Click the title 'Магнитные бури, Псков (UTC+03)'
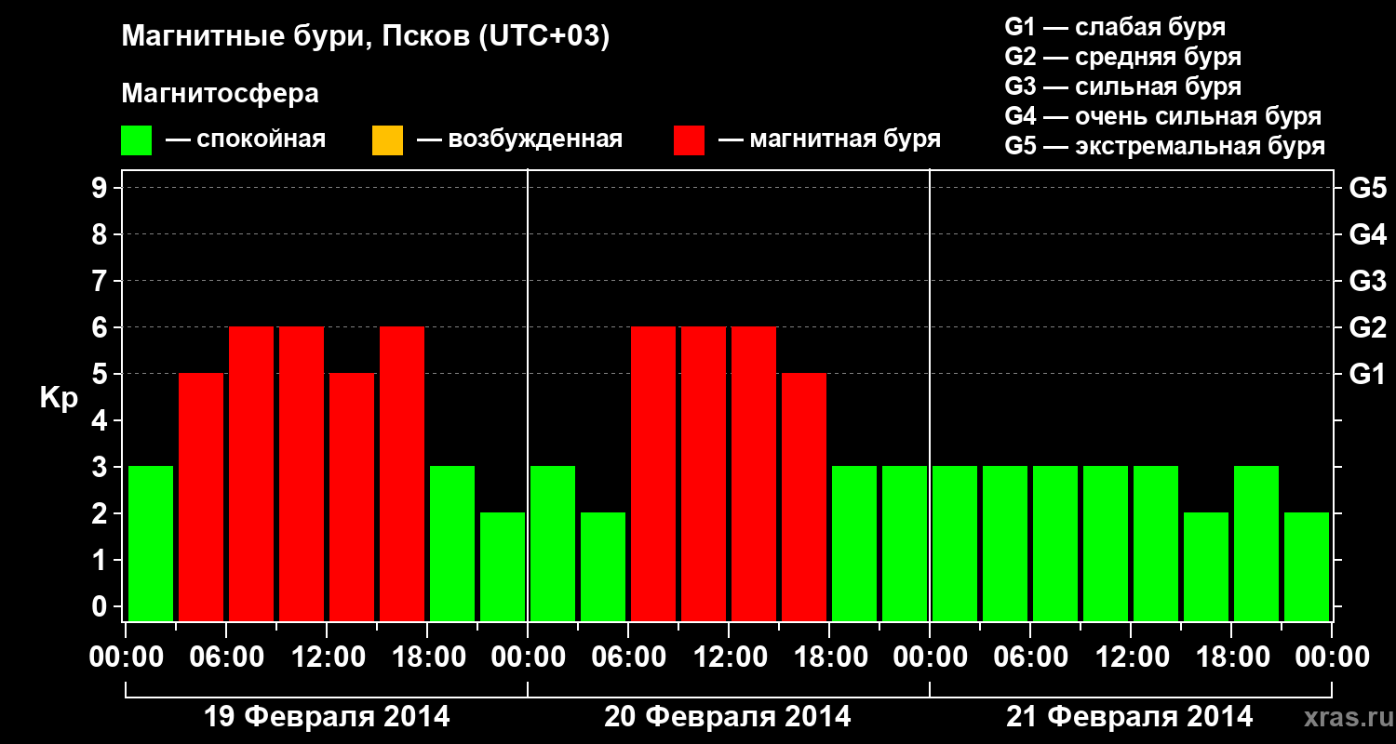Screen dimensions: 1396x744 tap(366, 37)
